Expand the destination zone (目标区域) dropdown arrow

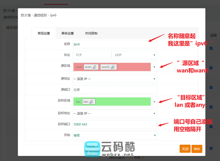pyautogui.click(x=154, y=101)
